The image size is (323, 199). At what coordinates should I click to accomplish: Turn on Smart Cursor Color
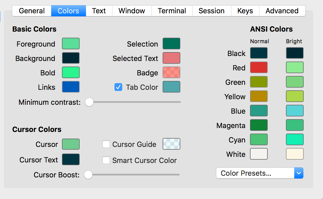pyautogui.click(x=106, y=160)
